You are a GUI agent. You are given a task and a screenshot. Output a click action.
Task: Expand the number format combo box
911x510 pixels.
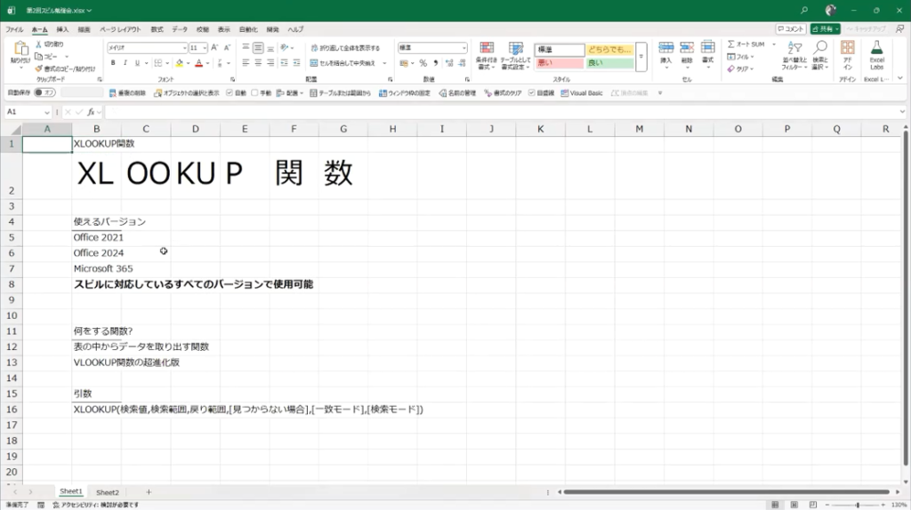464,48
